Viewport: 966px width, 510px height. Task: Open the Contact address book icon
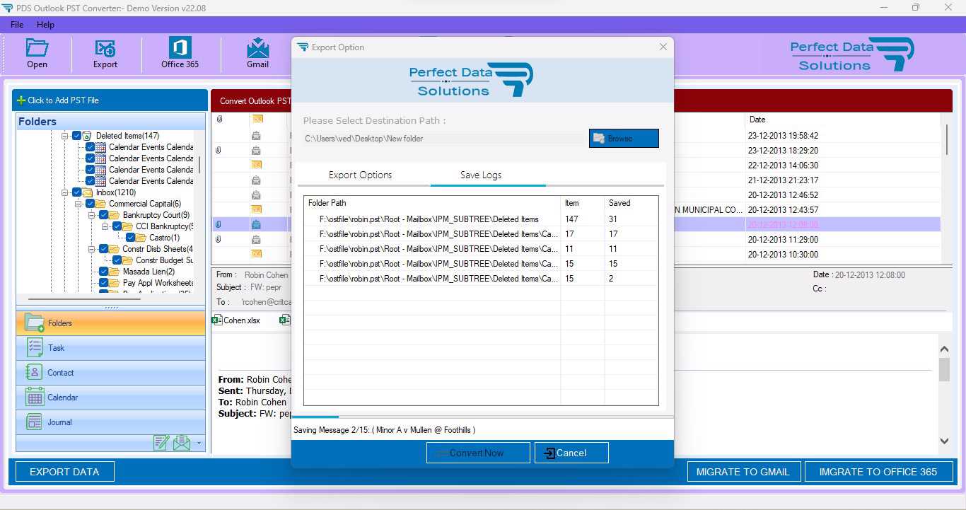click(34, 372)
